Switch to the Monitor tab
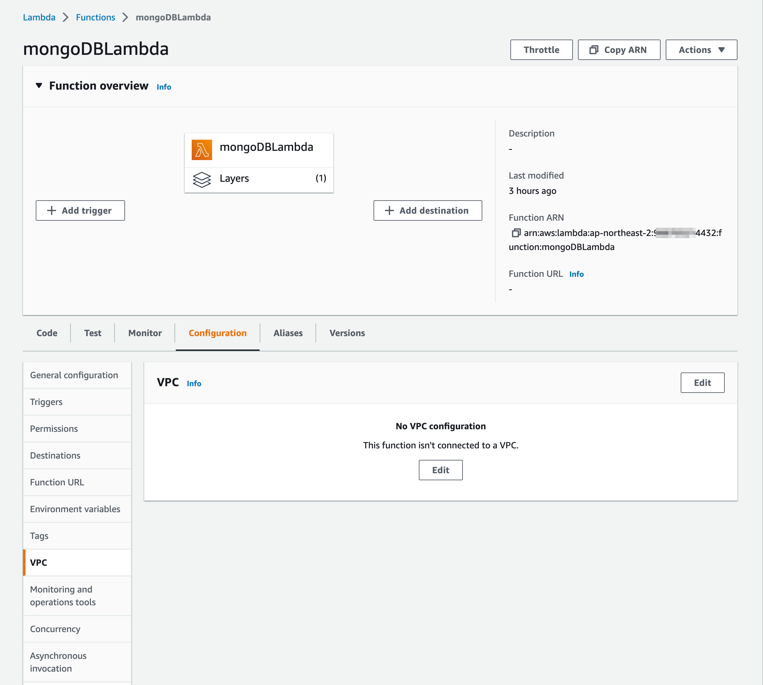Viewport: 763px width, 685px height. pyautogui.click(x=144, y=333)
